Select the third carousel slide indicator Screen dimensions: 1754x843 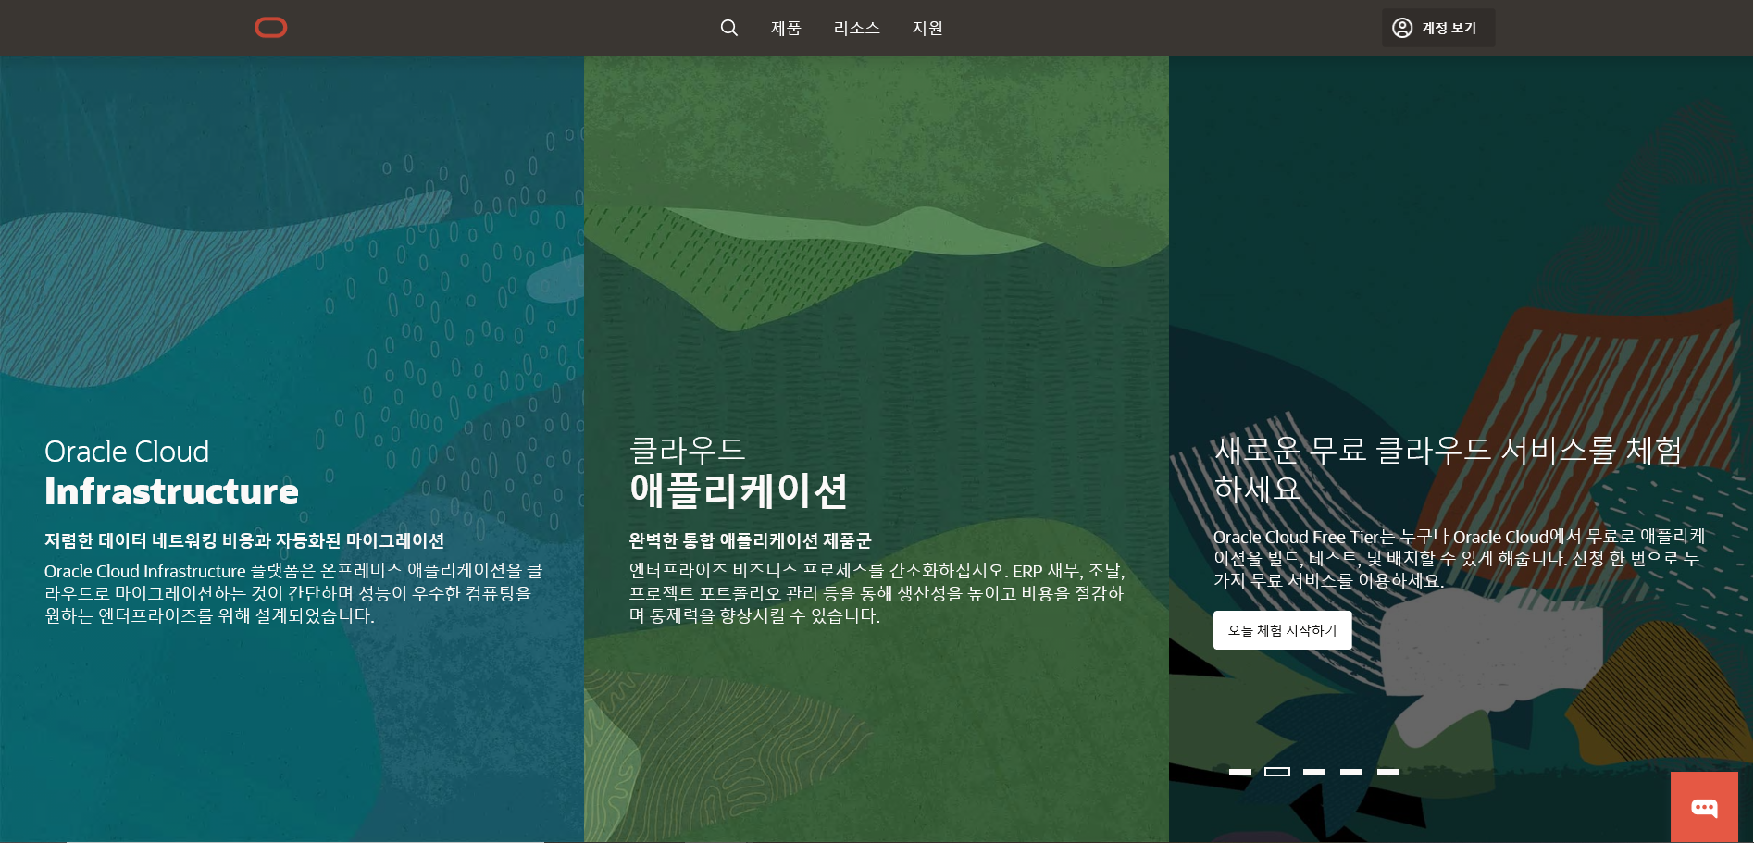tap(1314, 772)
